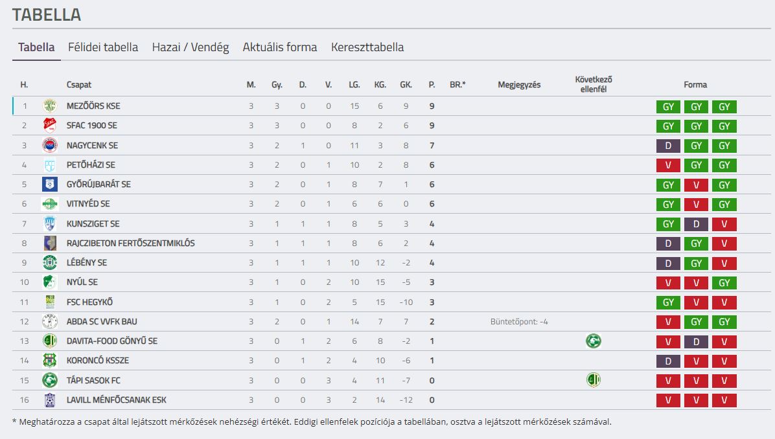Click Tápi Sasok's next opponent logo
The height and width of the screenshot is (439, 775).
click(593, 379)
